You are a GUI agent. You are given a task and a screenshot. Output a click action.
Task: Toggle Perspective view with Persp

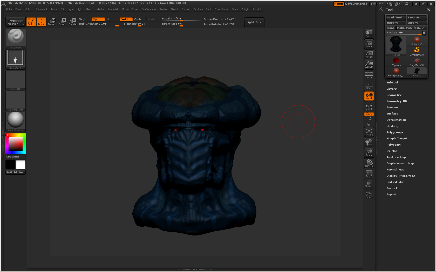(x=369, y=75)
